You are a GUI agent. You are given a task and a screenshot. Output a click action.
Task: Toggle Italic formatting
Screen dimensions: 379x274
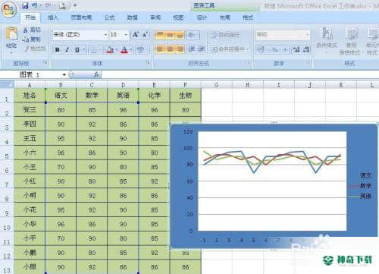coord(67,49)
